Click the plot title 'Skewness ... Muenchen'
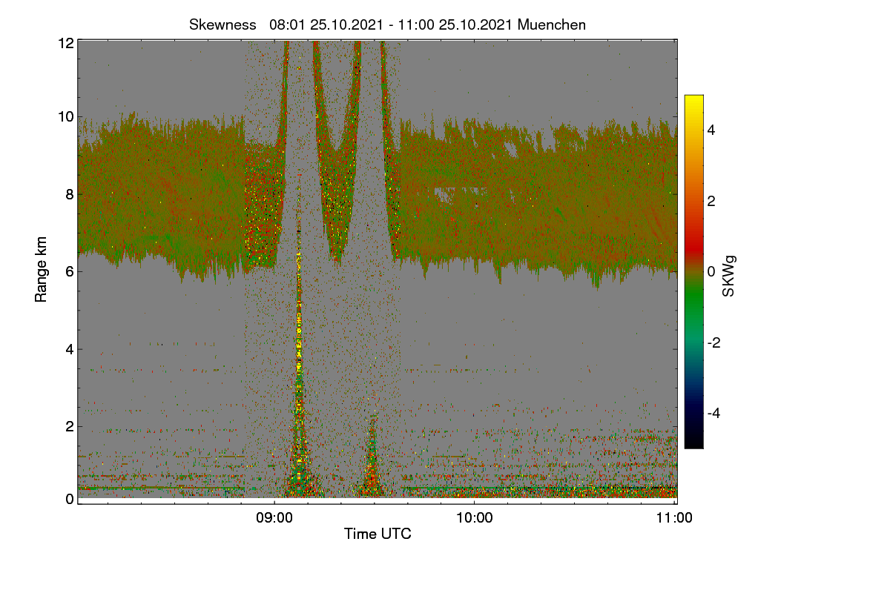 point(387,24)
